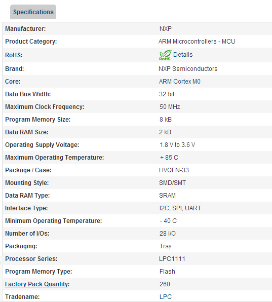Click the 8 kB program memory value
Image resolution: width=272 pixels, height=302 pixels.
pyautogui.click(x=165, y=120)
